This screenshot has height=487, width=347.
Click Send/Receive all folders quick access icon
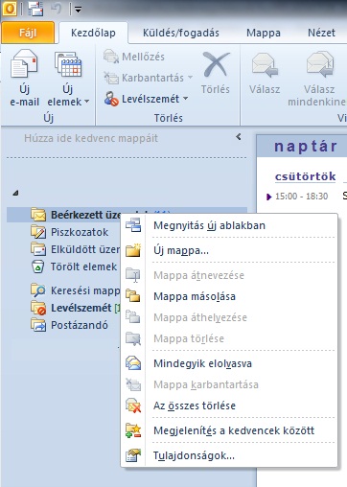(35, 9)
